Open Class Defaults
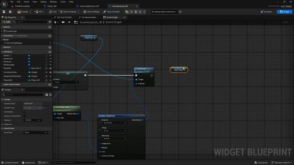Screen dimensions: 294x165 click(x=111, y=12)
